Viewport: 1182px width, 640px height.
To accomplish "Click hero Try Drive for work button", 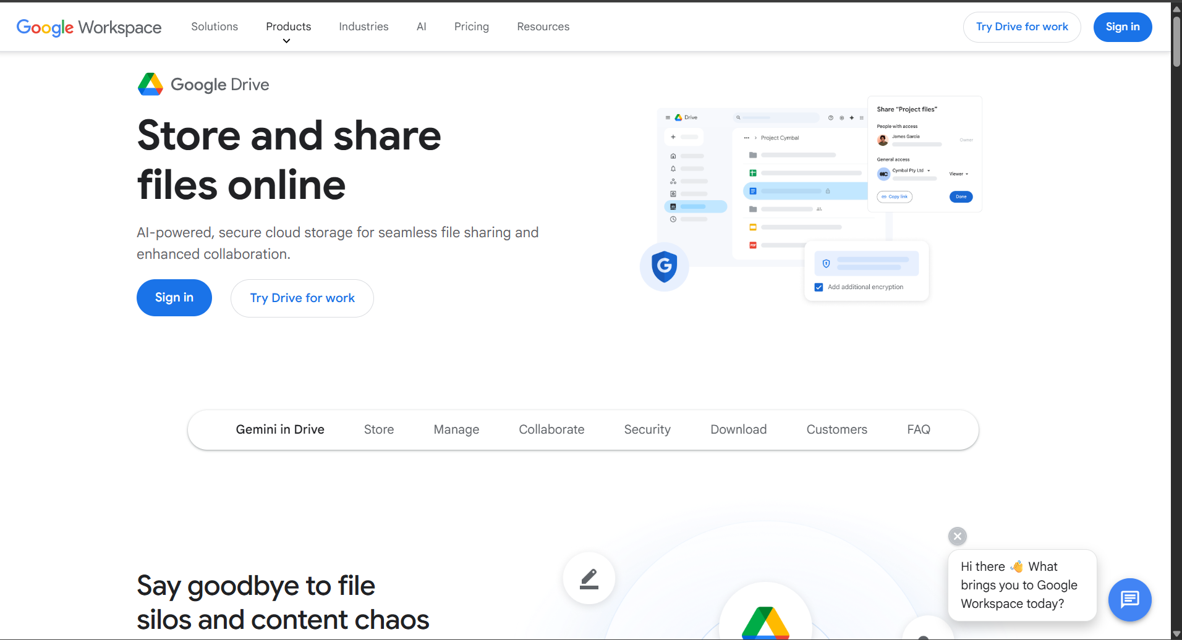I will (x=302, y=298).
